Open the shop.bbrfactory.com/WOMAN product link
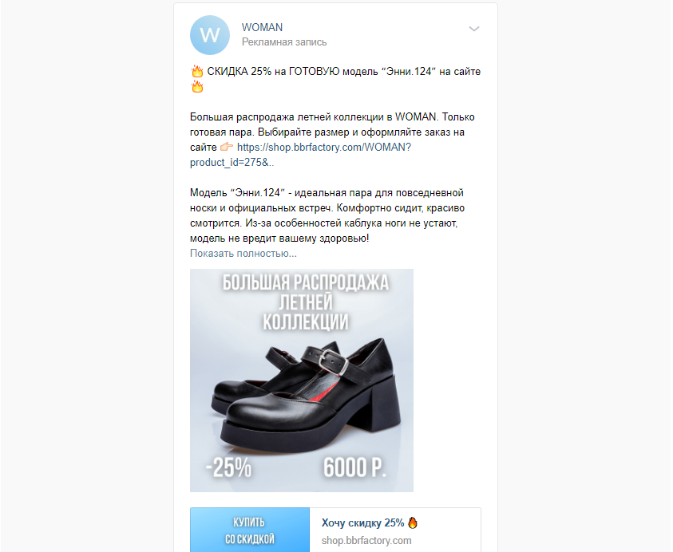673x552 pixels. 300,155
